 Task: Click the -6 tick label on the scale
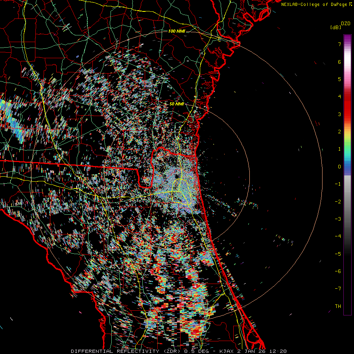click(x=338, y=271)
